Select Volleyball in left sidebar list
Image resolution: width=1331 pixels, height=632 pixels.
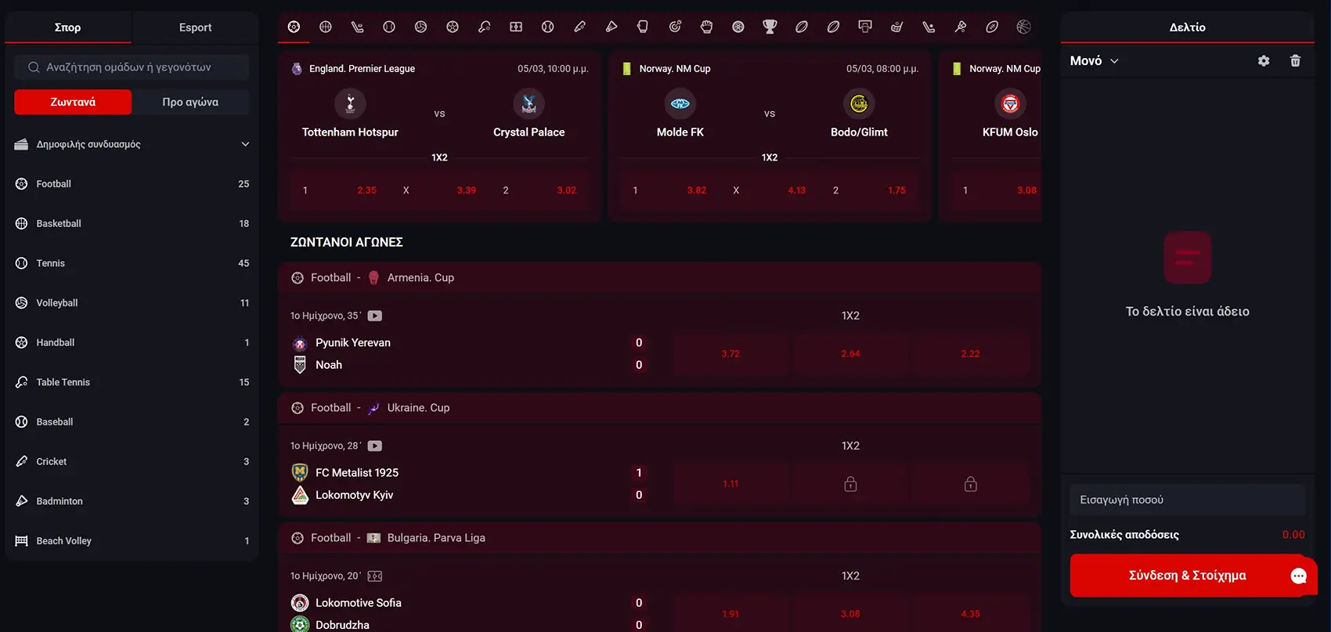tap(132, 303)
